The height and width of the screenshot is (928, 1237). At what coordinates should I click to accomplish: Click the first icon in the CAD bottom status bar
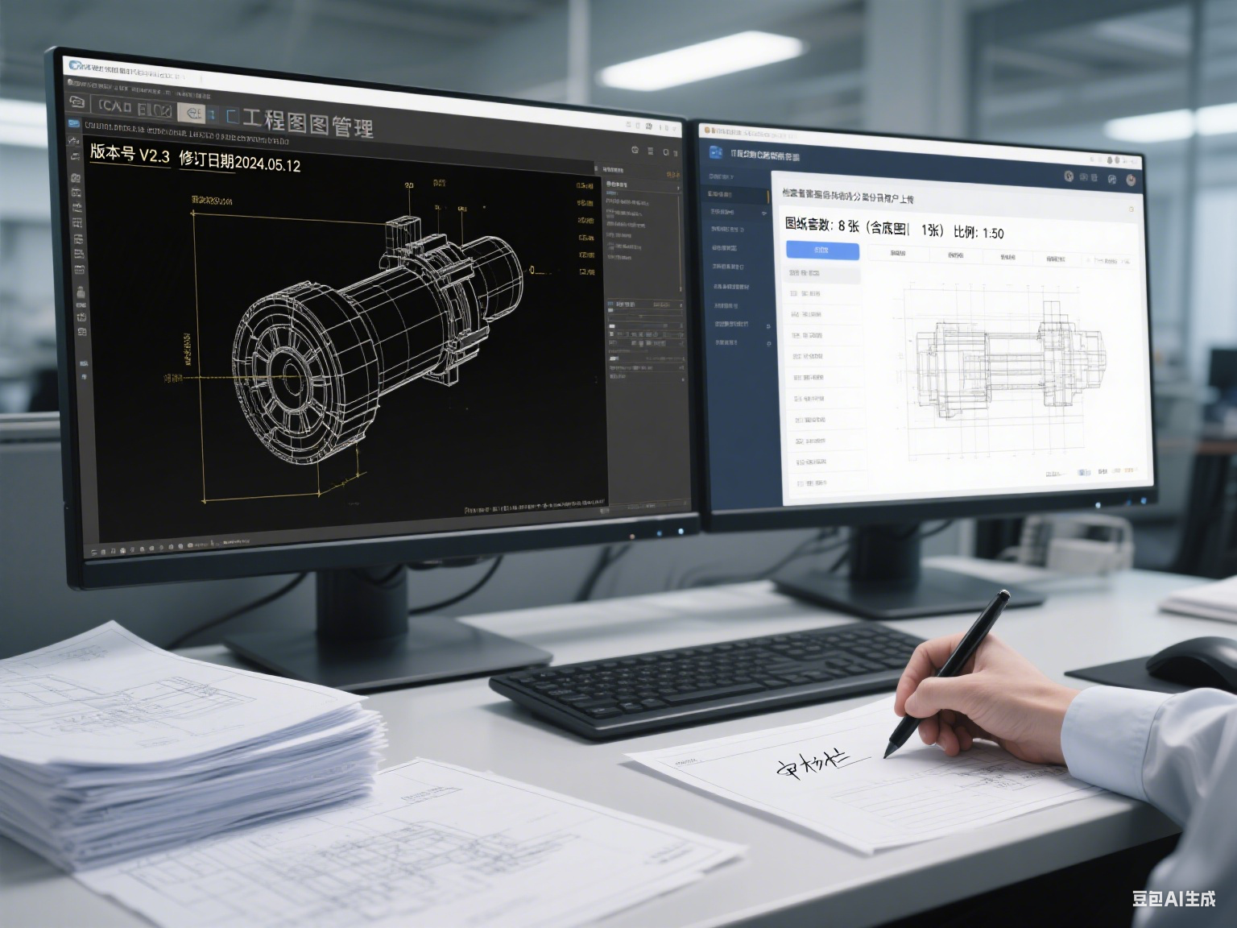(x=95, y=552)
